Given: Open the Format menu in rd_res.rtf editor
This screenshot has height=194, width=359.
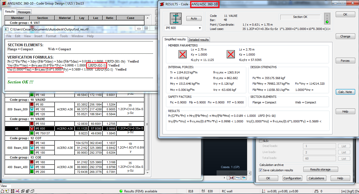Looking at the screenshot, I should pyautogui.click(x=51, y=36).
